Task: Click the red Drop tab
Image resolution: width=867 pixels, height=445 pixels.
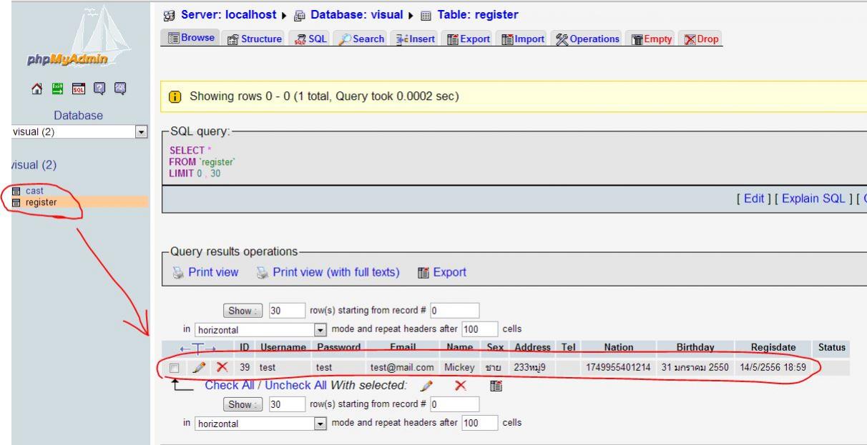Action: (700, 39)
